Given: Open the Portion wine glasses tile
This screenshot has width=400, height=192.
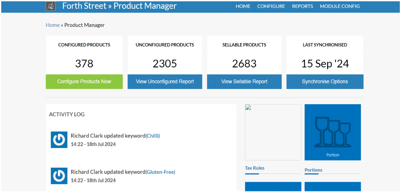Looking at the screenshot, I should click(333, 132).
